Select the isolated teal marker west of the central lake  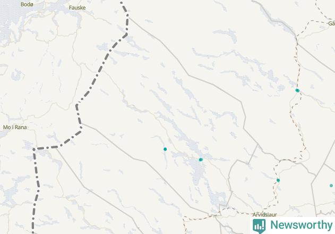click(x=165, y=149)
